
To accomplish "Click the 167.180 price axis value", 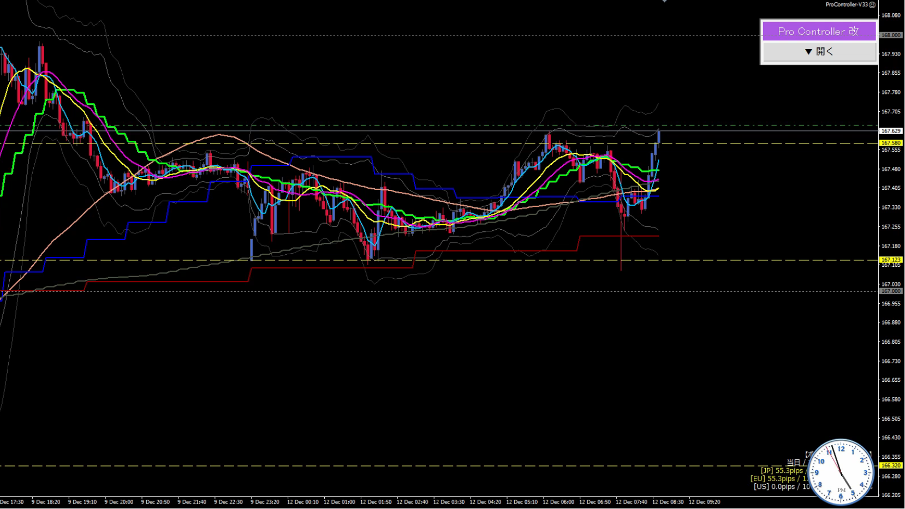I will click(891, 246).
